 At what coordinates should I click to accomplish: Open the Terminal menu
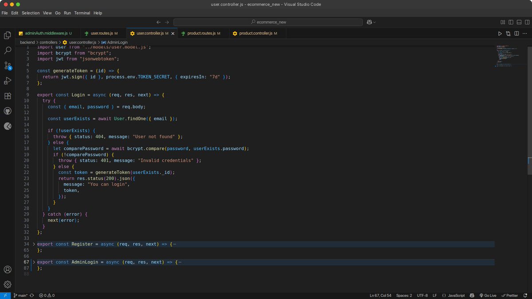[82, 13]
